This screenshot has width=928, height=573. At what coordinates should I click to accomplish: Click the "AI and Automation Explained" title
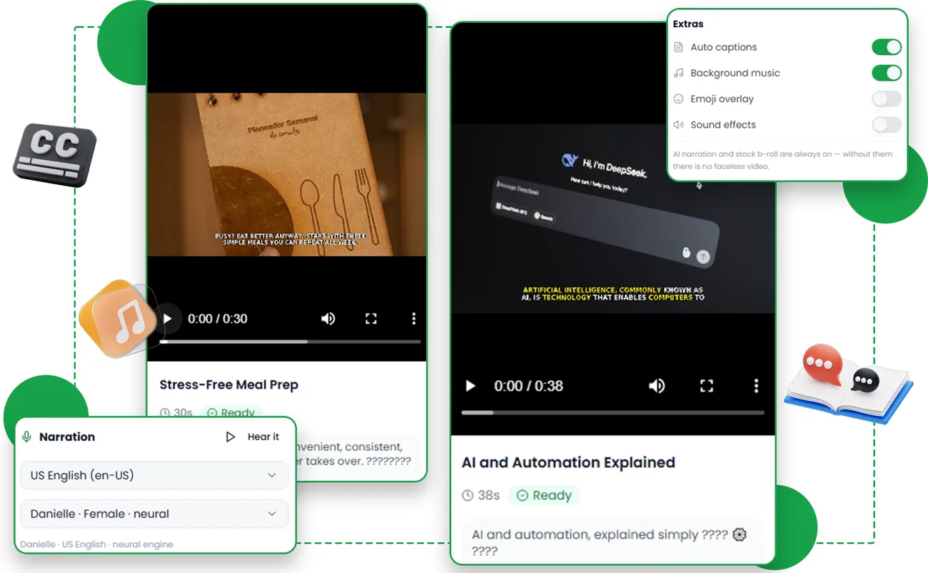tap(568, 462)
